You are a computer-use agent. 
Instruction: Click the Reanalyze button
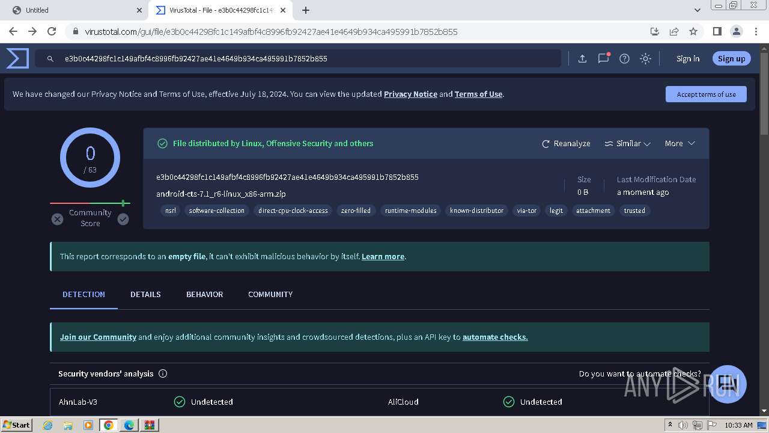coord(566,144)
